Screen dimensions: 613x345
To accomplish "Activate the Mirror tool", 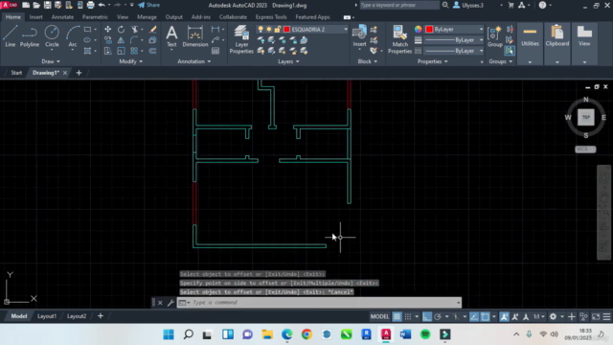I will click(121, 40).
